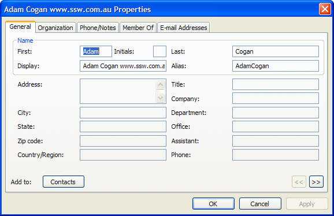Click the Address box down scroll arrow
Screen dimensions: 334x216
[x=160, y=98]
